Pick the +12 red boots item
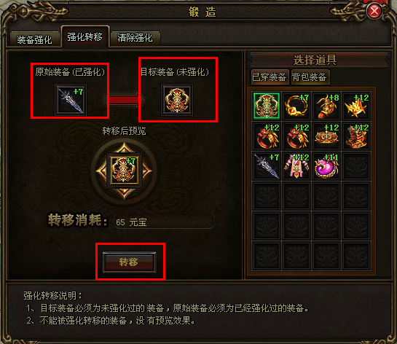Image resolution: width=397 pixels, height=344 pixels. point(356,136)
